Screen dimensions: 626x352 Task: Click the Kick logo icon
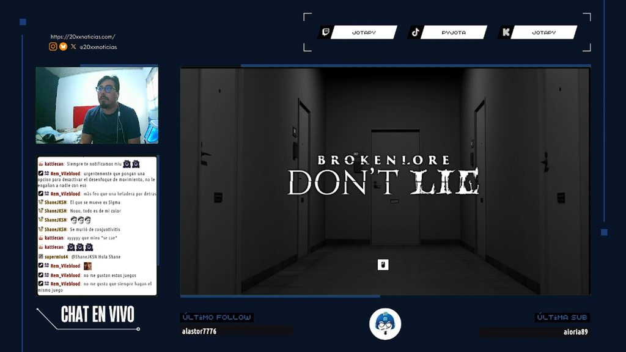(x=506, y=32)
